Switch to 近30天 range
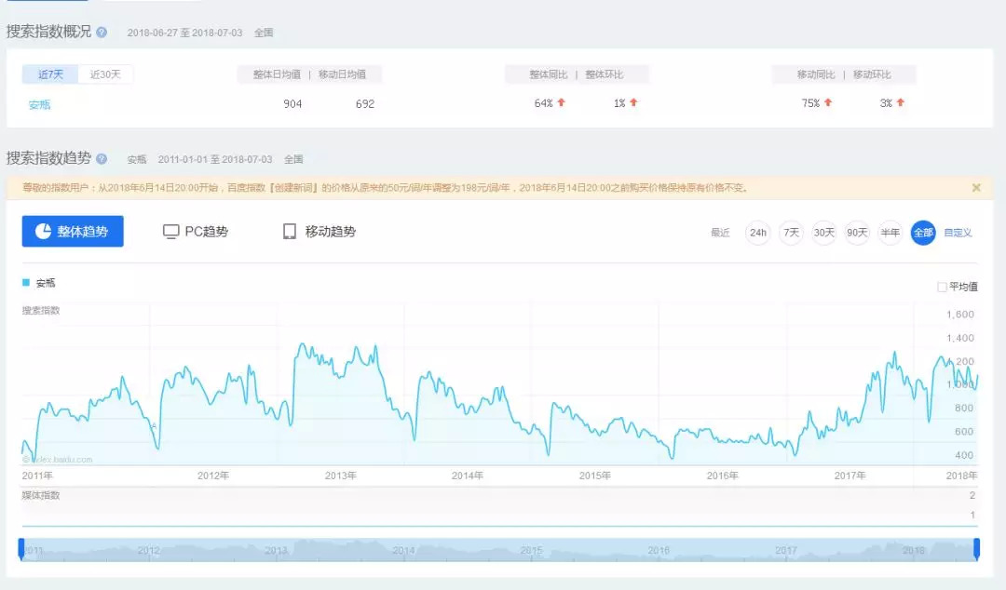This screenshot has width=1006, height=590. (105, 74)
